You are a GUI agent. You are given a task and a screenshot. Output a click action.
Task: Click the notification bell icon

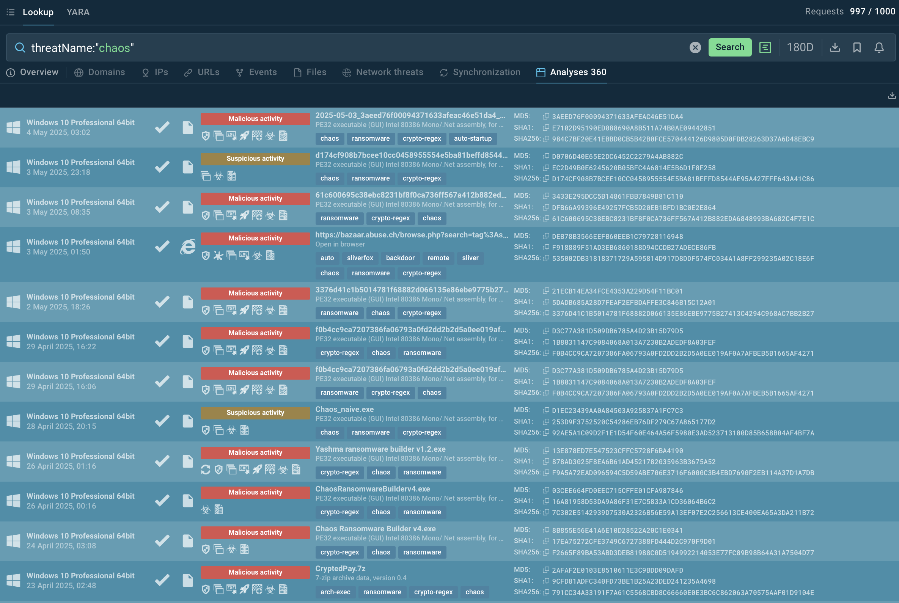[879, 48]
